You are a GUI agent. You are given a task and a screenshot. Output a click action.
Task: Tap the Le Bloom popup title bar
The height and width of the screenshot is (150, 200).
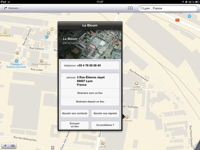(x=90, y=26)
